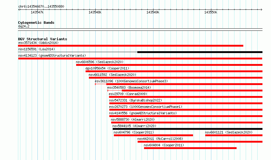Click nsv5472331 (ByrskaBishop2022) label
This screenshot has height=160, width=271.
[135, 100]
